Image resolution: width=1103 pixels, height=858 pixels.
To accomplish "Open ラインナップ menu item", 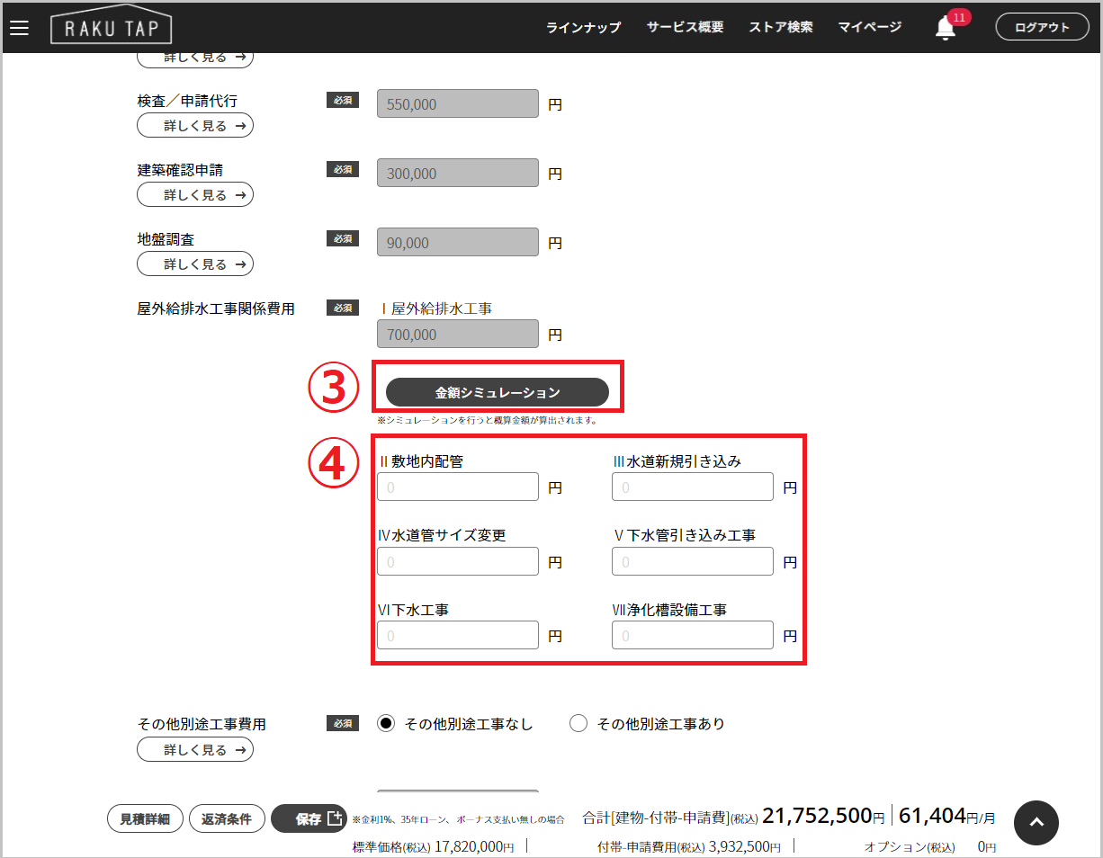I will coord(583,27).
